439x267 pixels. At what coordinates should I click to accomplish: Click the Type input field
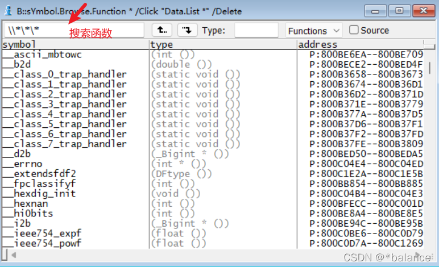click(x=256, y=31)
